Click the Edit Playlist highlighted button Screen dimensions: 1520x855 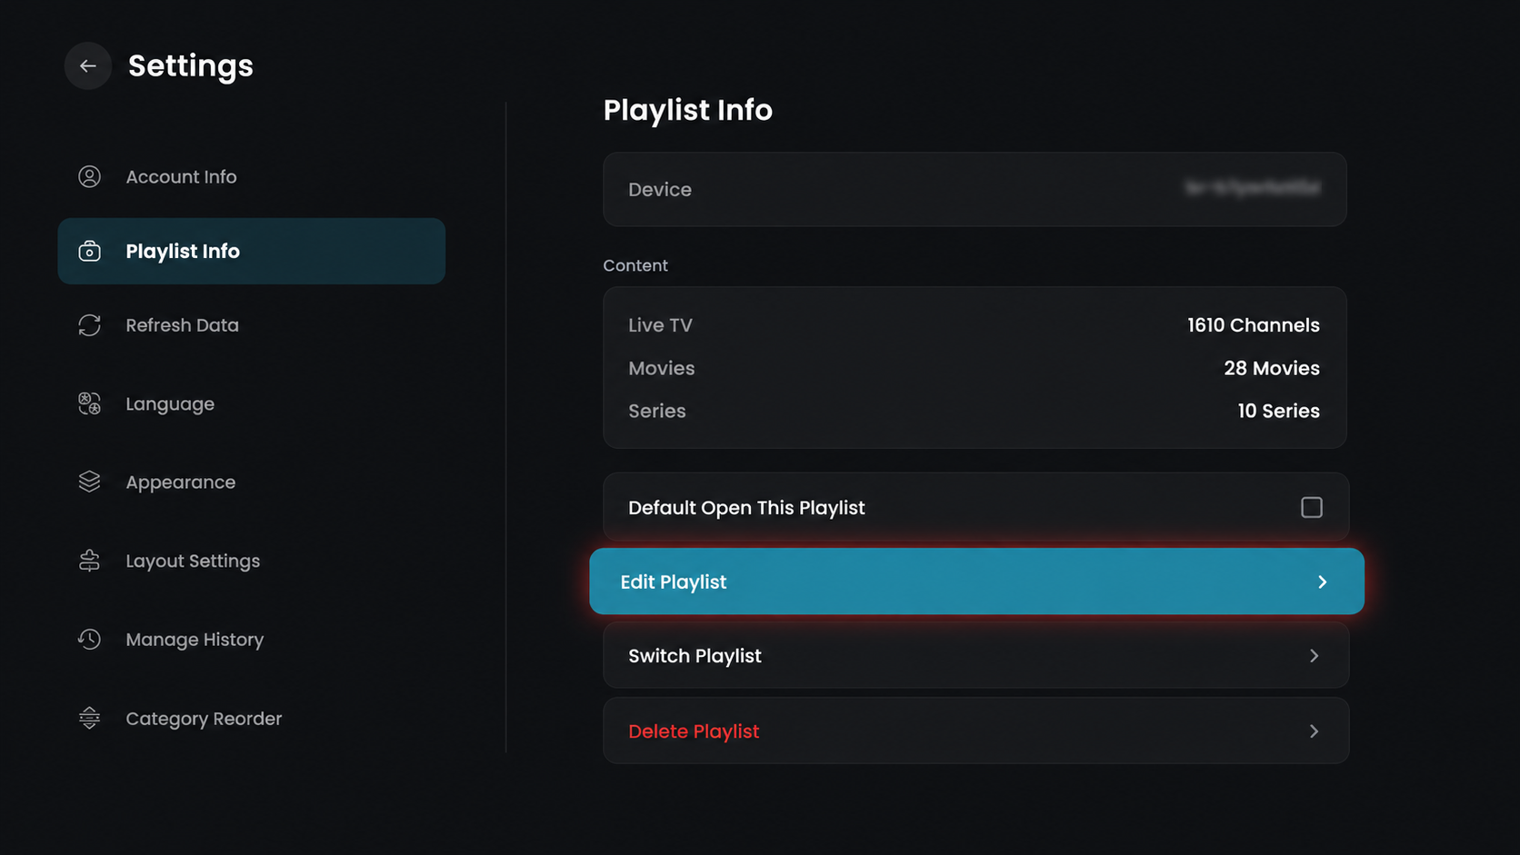pos(976,582)
